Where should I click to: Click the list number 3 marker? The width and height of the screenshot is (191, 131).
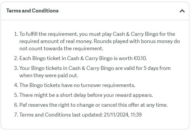[x=16, y=68]
